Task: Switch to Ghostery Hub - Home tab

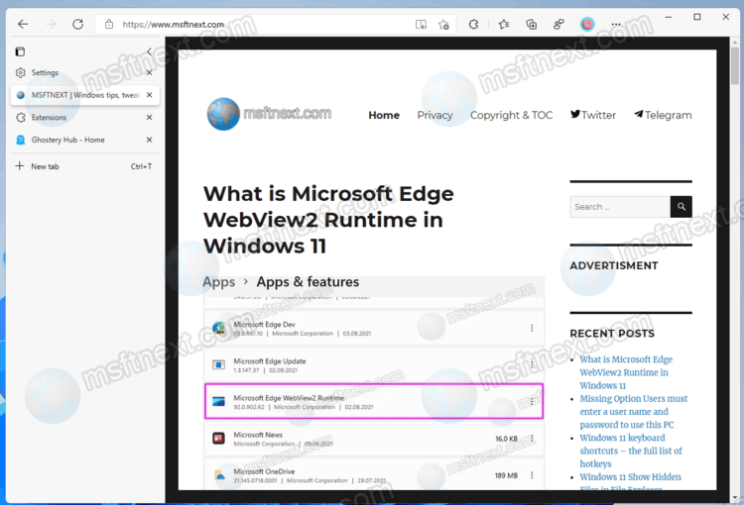Action: pos(85,140)
